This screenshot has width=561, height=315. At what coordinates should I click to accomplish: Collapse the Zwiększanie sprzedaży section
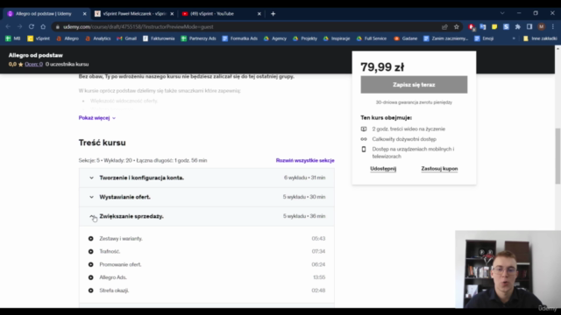tap(207, 216)
